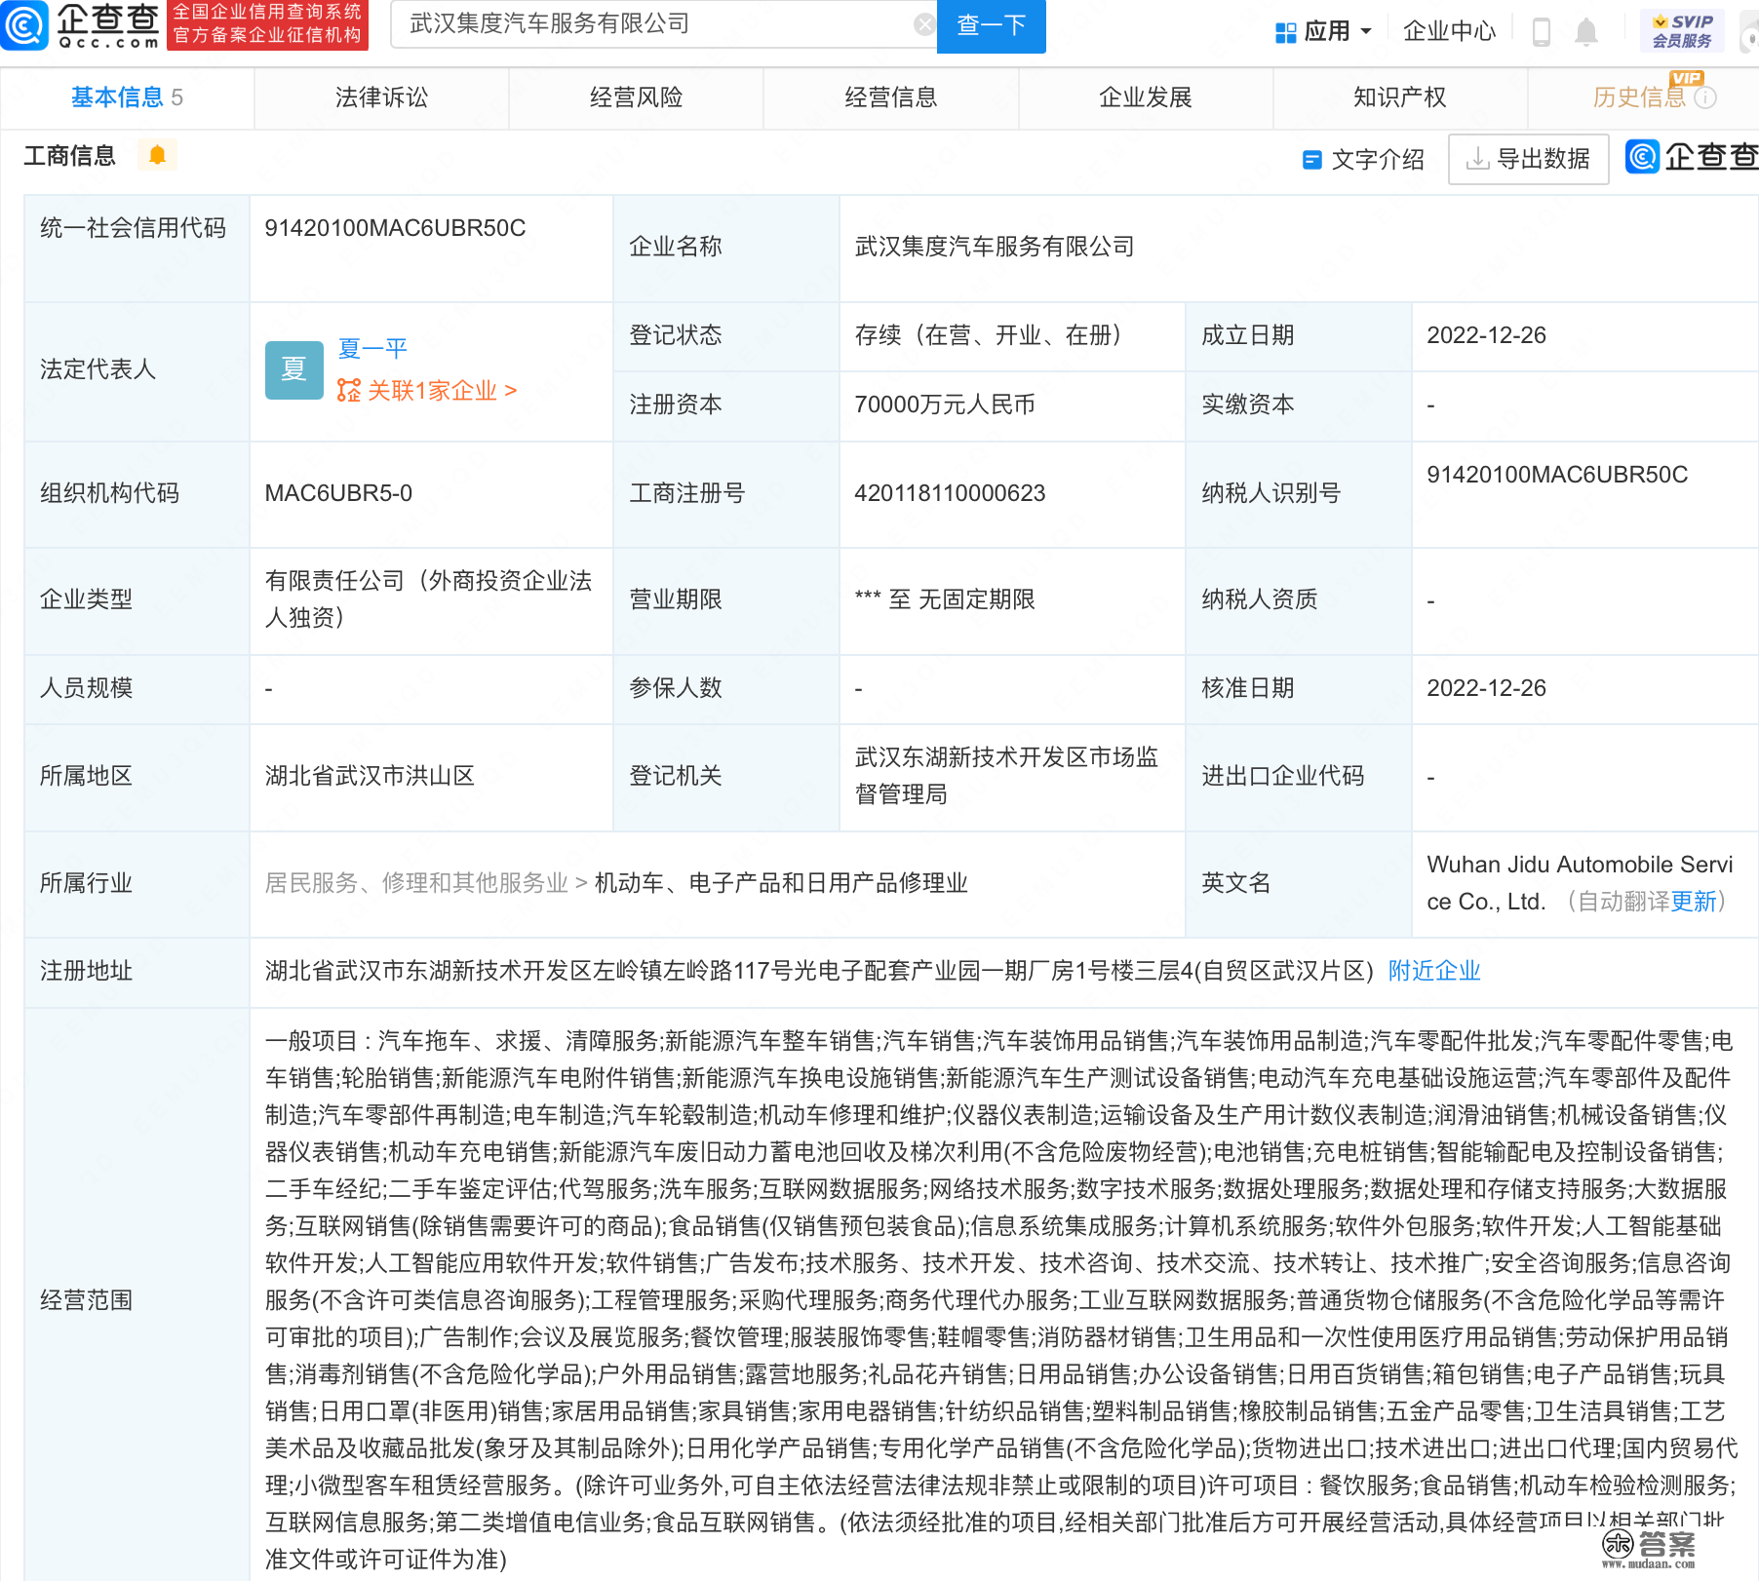Image resolution: width=1759 pixels, height=1581 pixels.
Task: Click the bell alert icon beside 工商信息
Action: point(157,155)
